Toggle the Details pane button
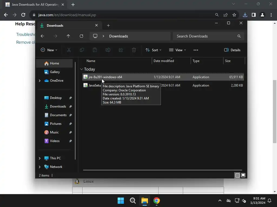The image size is (277, 207). point(232,50)
